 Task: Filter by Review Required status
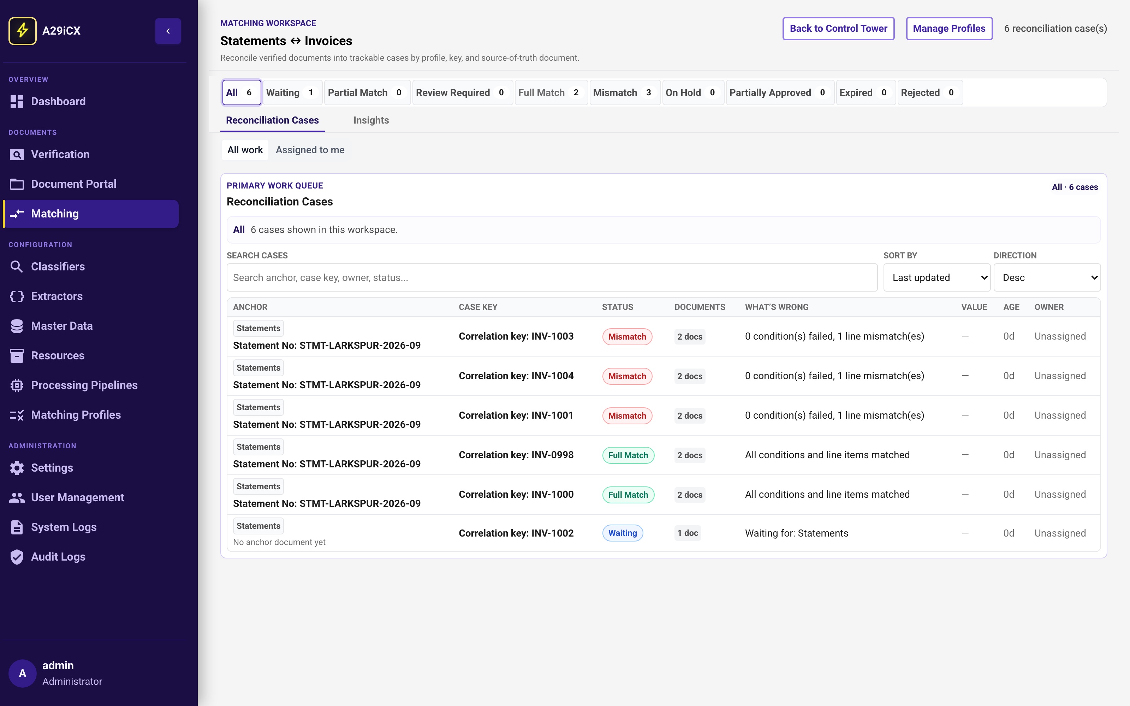point(462,92)
